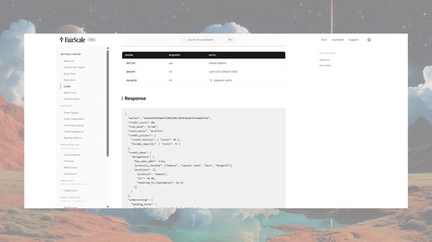This screenshot has width=432, height=242.
Task: Open Choose Your Signal page
Action: (74, 67)
